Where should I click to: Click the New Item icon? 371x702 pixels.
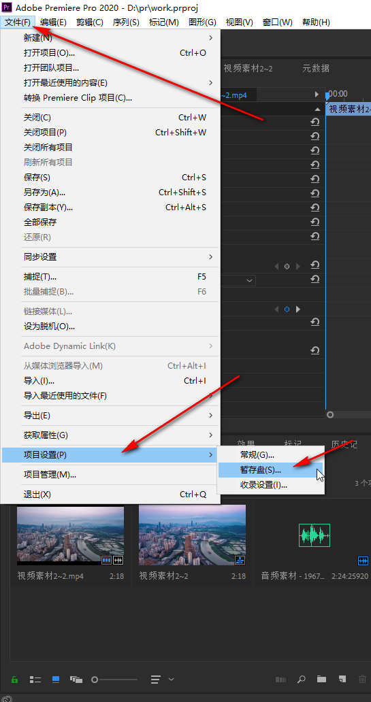pos(342,679)
